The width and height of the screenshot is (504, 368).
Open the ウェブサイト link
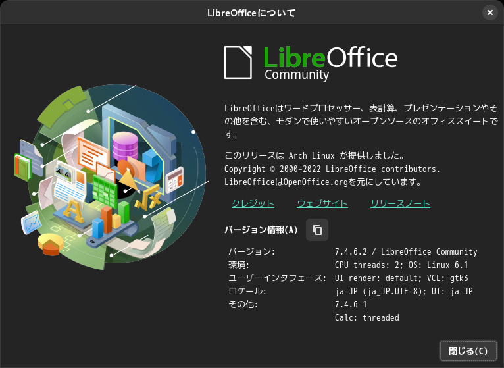click(322, 203)
